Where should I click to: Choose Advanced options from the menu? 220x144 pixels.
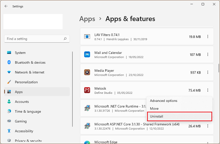[179, 101]
